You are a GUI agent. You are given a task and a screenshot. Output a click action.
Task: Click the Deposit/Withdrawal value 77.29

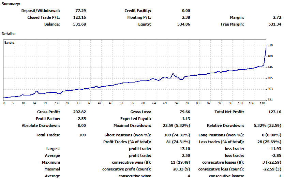[80, 11]
